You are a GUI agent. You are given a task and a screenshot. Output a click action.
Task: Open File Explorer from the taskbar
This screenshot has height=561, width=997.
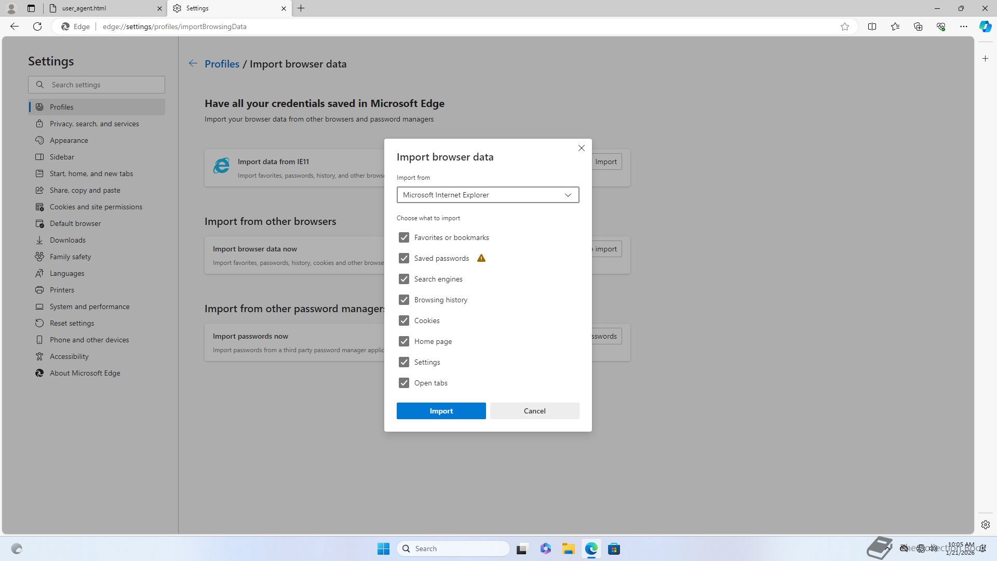point(568,549)
